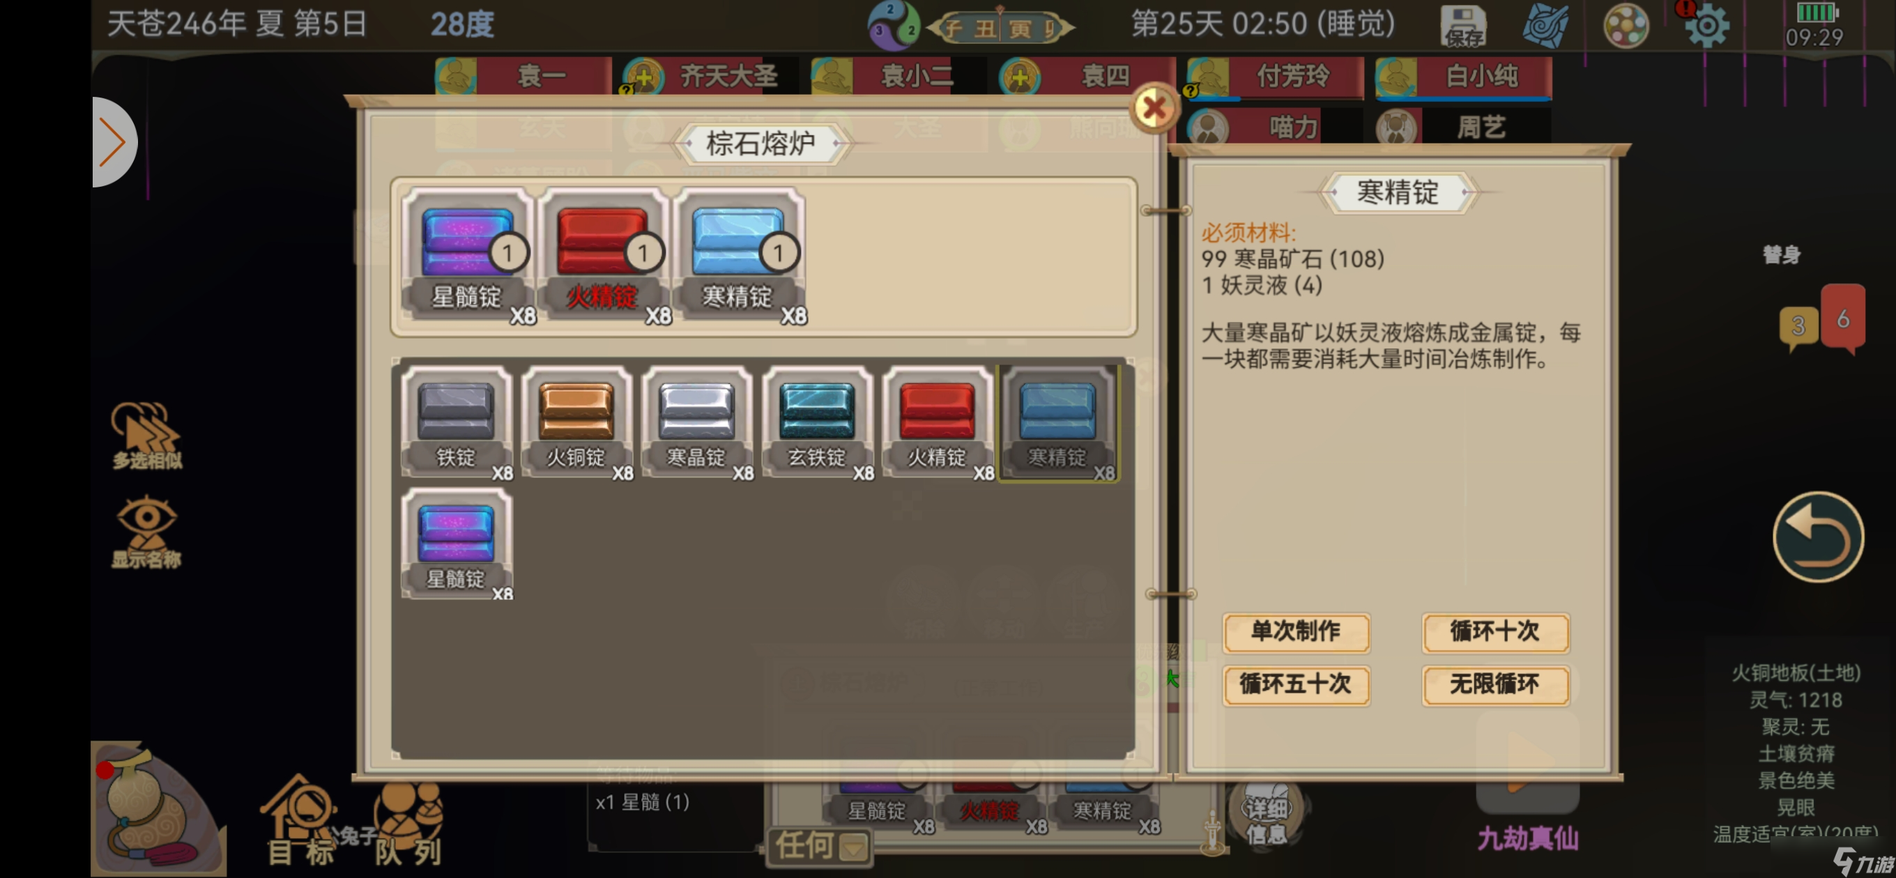Select the 玄铁锭 recipe icon
Image resolution: width=1896 pixels, height=878 pixels.
tap(817, 422)
